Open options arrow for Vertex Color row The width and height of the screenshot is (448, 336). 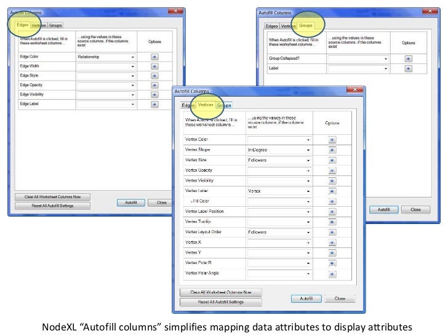332,140
